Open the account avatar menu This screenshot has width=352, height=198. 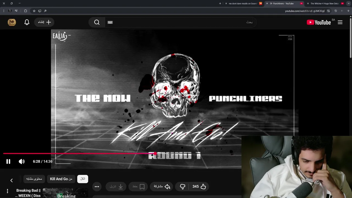(12, 22)
